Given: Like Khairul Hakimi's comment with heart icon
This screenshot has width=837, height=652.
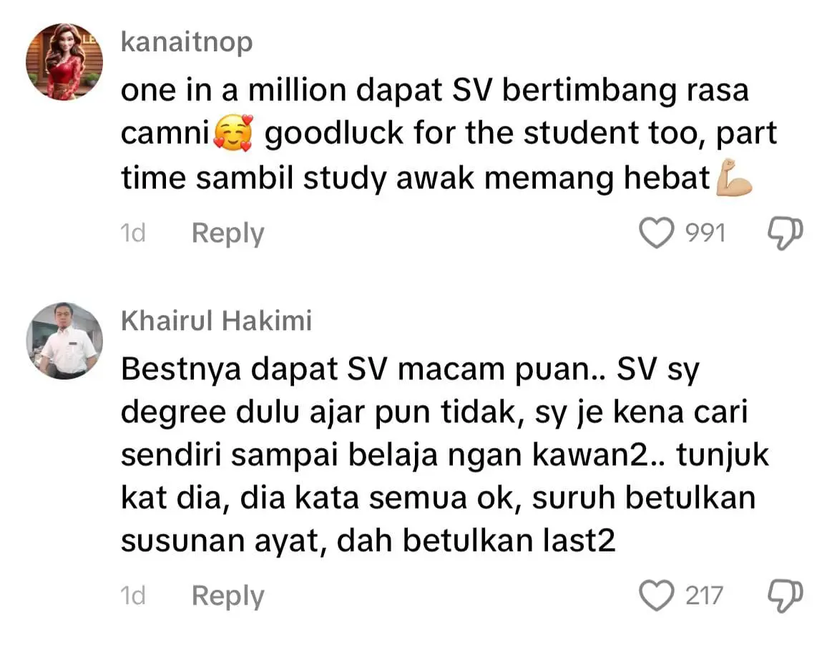Looking at the screenshot, I should 657,595.
